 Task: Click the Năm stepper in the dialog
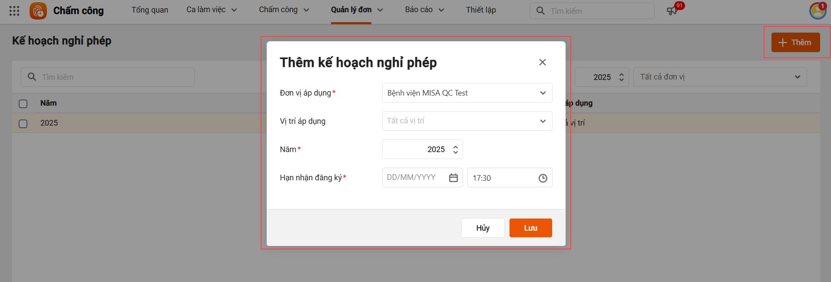(455, 149)
